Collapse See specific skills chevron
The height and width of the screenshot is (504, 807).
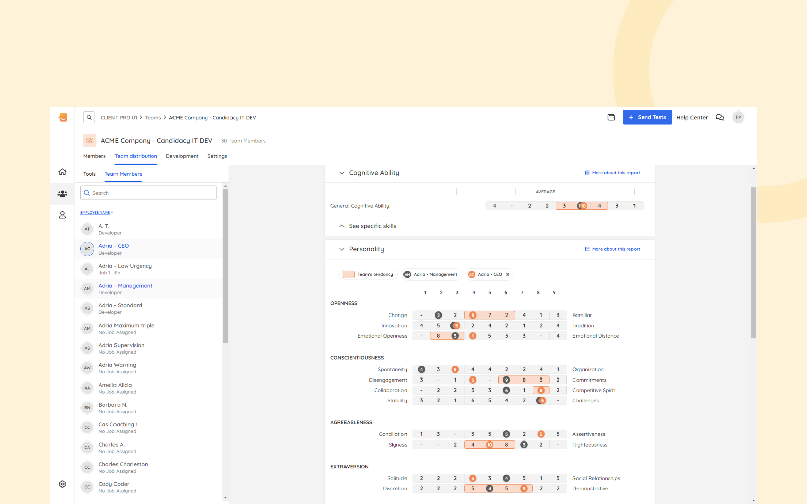point(342,226)
